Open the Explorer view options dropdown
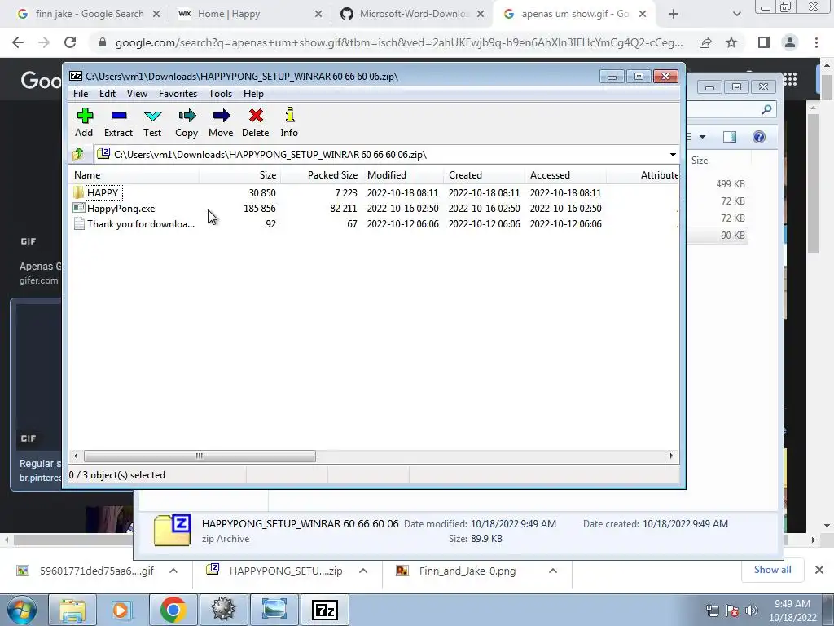 click(x=702, y=137)
